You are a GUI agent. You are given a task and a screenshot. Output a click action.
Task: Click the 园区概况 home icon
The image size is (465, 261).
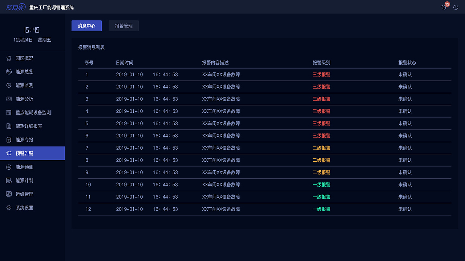[9, 58]
